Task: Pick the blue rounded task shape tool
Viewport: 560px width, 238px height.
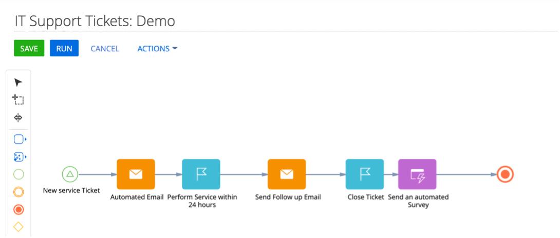Action: 18,139
